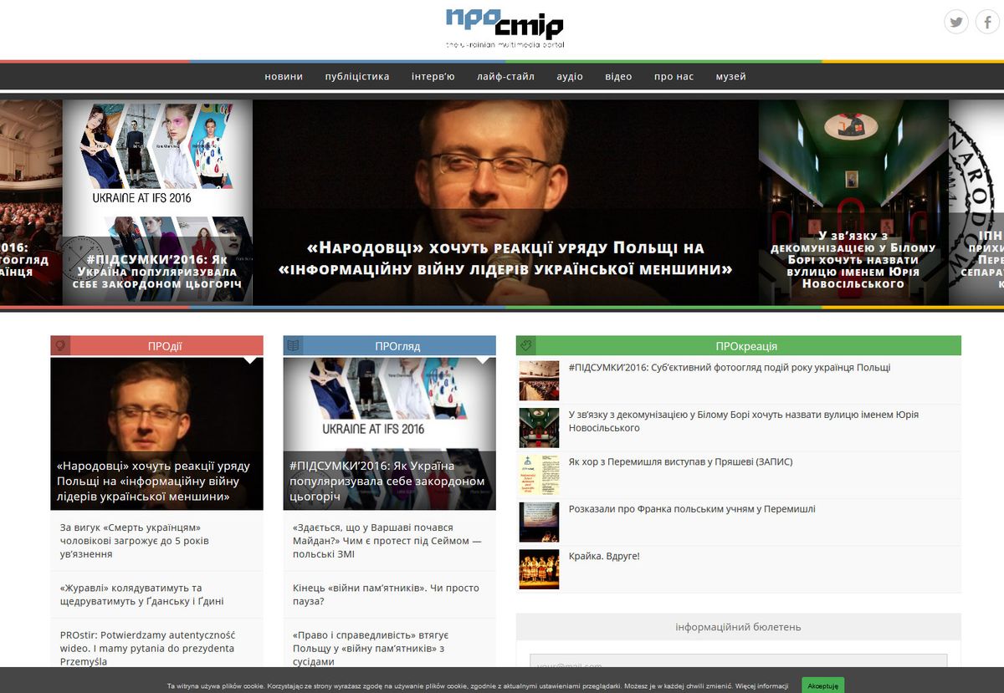Go to the відео section
The width and height of the screenshot is (1004, 693).
click(x=618, y=76)
